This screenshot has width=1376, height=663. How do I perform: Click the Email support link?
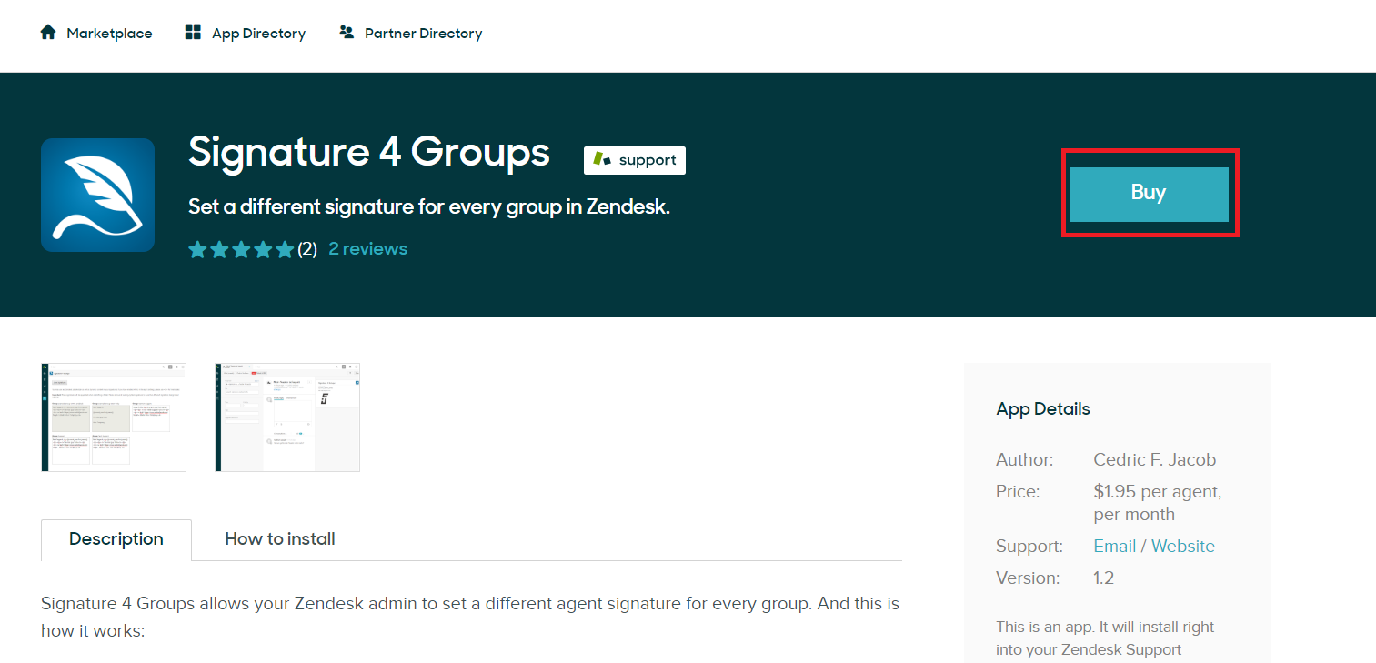pos(1114,546)
